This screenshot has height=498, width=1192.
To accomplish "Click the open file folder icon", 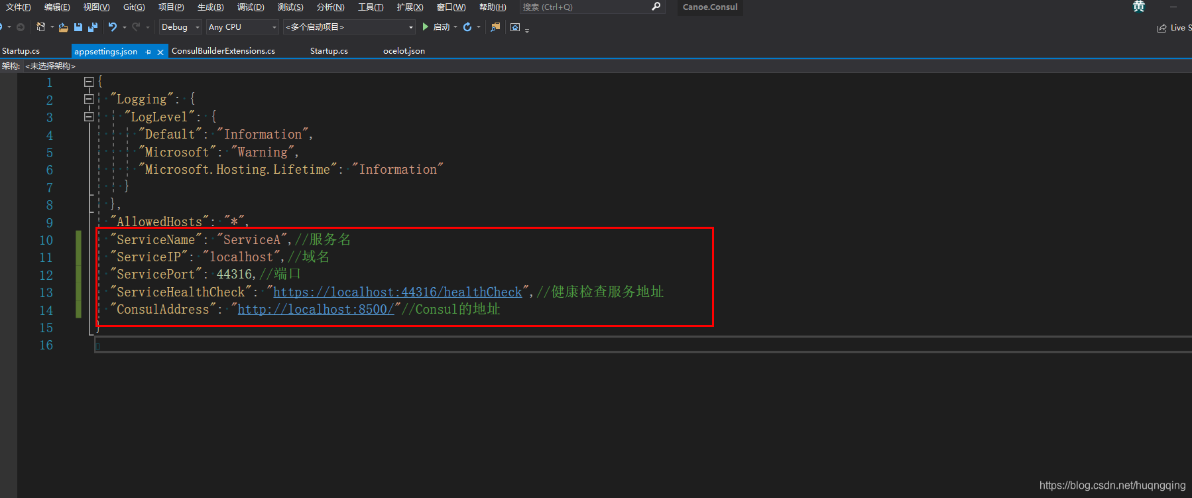I will point(64,27).
